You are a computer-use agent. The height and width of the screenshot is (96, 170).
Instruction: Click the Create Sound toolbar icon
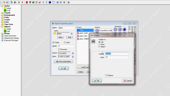tap(30, 2)
